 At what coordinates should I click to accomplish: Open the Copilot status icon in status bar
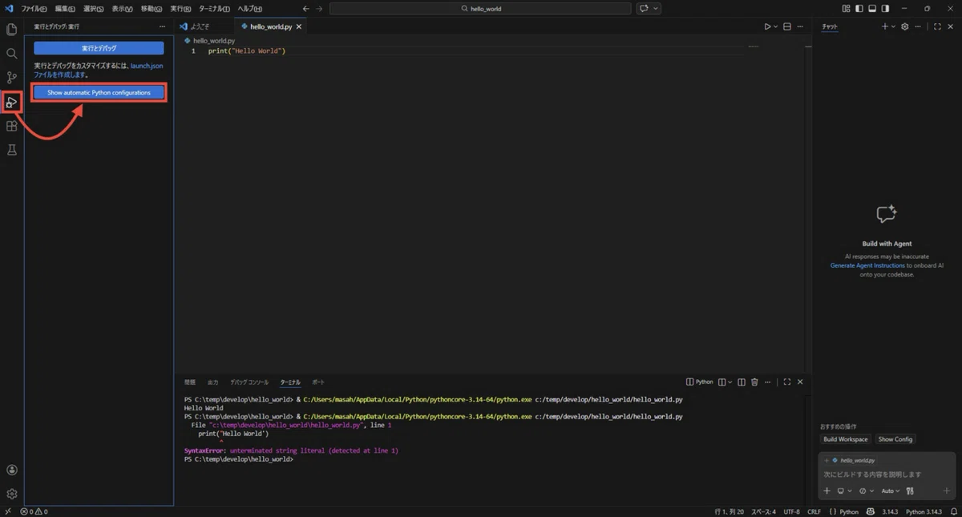click(871, 511)
